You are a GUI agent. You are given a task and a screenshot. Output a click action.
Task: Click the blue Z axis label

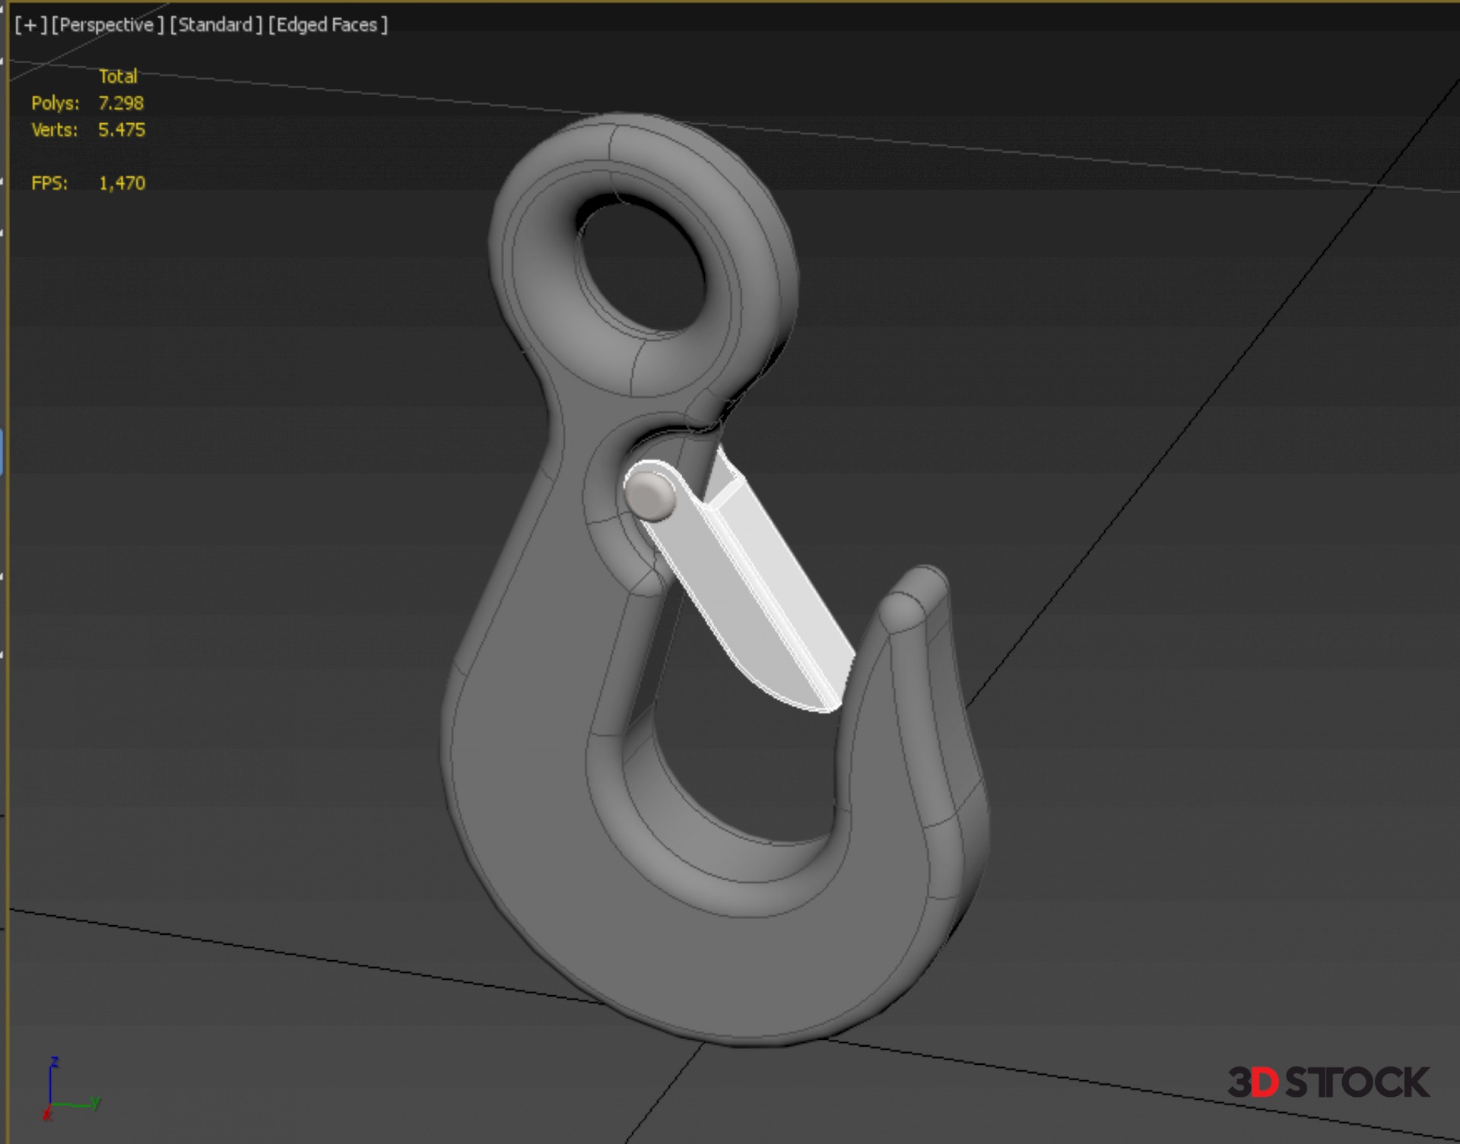pyautogui.click(x=54, y=1062)
